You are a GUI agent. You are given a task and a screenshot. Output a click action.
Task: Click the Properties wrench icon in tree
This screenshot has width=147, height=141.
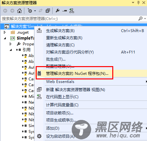point(18,44)
